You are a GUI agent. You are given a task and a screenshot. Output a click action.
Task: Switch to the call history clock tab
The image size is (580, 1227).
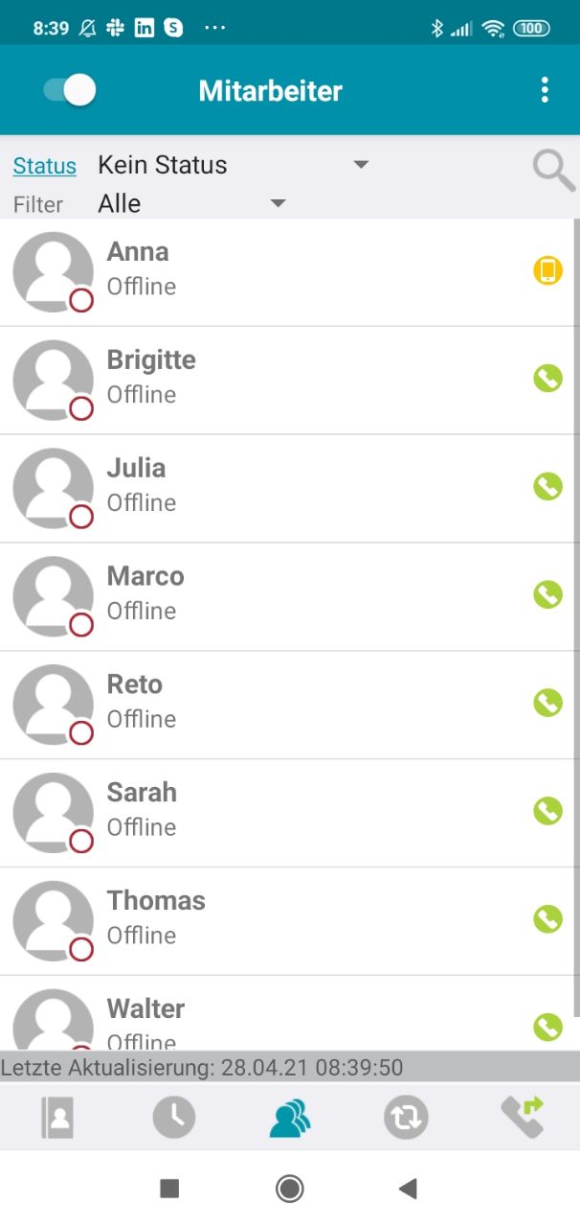(174, 1118)
